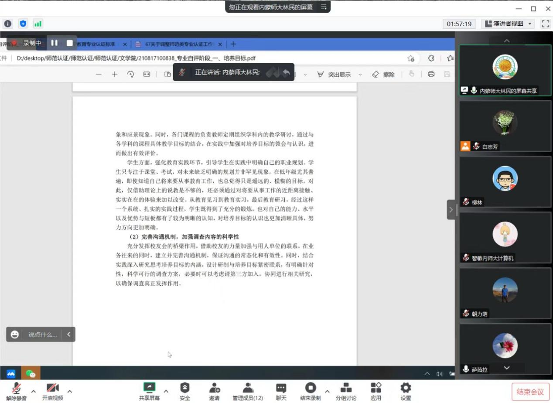This screenshot has height=403, width=553.
Task: Click the red 结束会议 button
Action: [530, 392]
